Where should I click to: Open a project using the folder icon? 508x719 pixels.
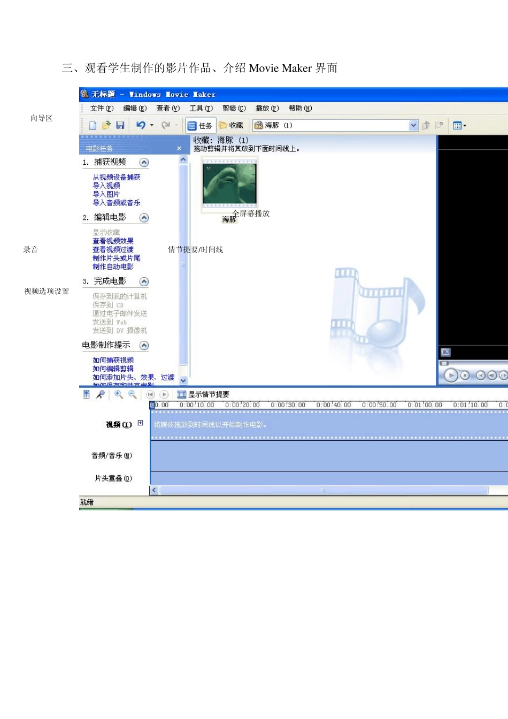pos(106,125)
